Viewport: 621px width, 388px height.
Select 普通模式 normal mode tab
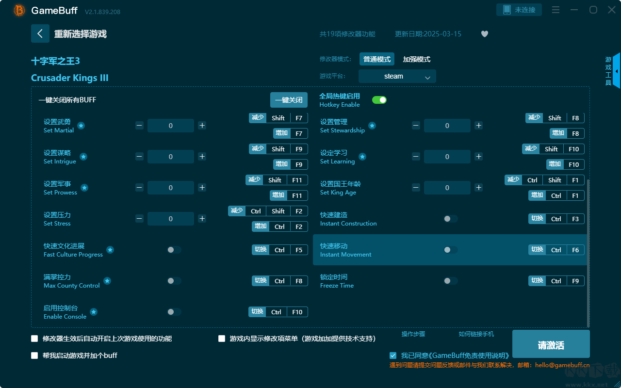(x=377, y=59)
